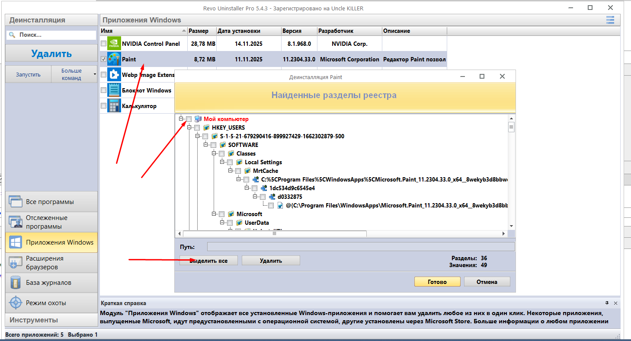The width and height of the screenshot is (631, 341).
Task: Click the My Computer icon in registry tree
Action: point(198,119)
